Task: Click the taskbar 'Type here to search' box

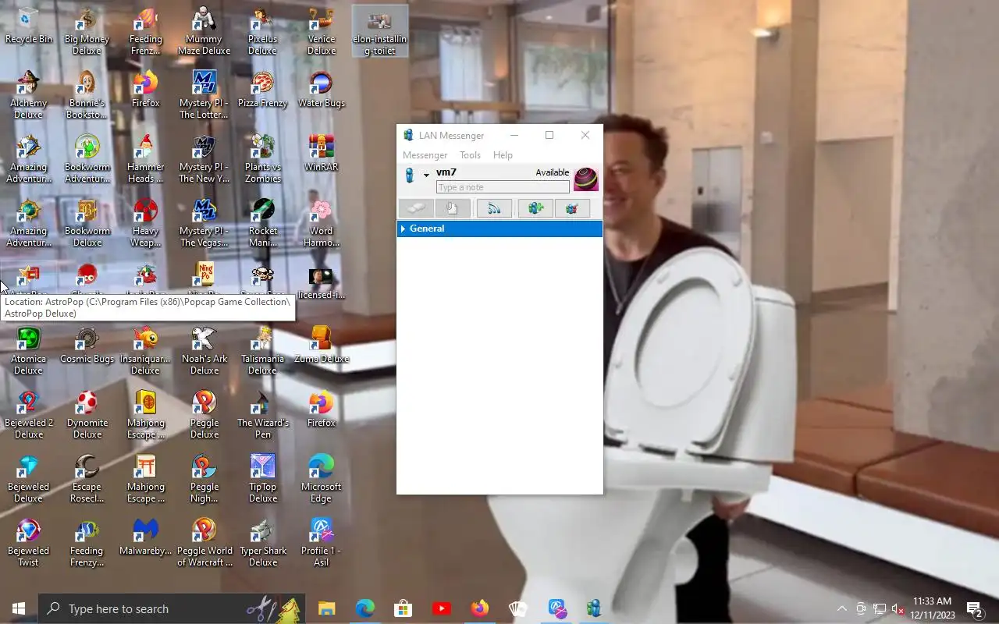Action: click(172, 608)
